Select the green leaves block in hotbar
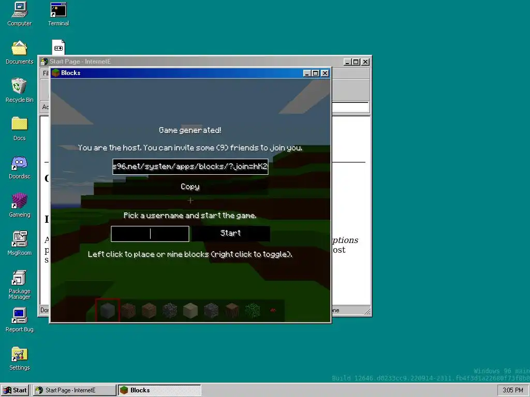530x397 pixels. [x=253, y=311]
